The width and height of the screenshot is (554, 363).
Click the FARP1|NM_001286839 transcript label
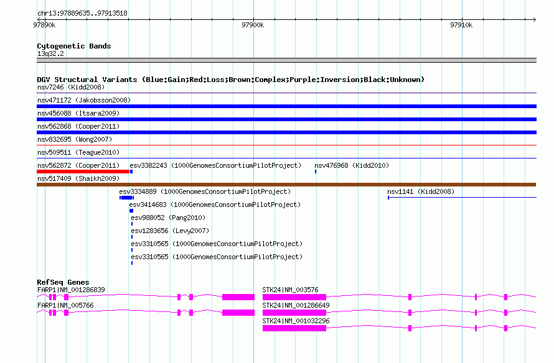pyautogui.click(x=71, y=290)
